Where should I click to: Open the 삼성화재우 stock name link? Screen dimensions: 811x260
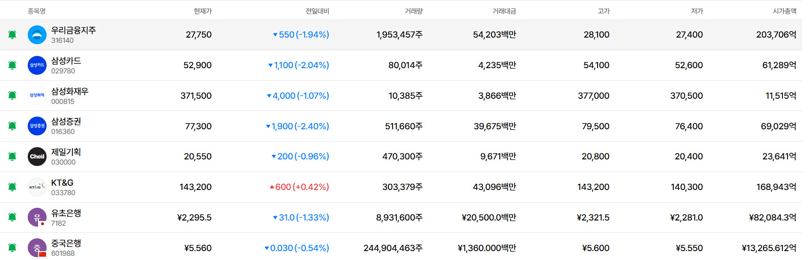tap(70, 91)
